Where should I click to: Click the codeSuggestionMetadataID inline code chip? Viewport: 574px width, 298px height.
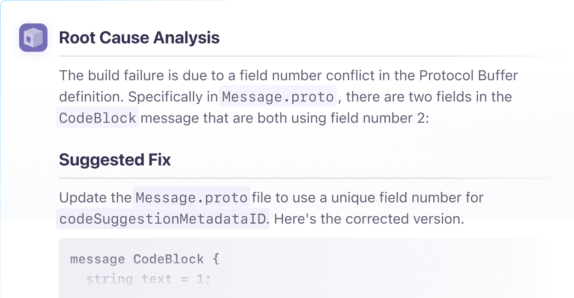[163, 219]
